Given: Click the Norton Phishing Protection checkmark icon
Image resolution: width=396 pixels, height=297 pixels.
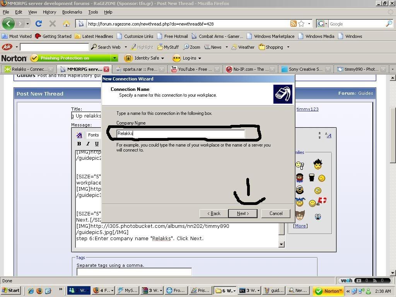Looking at the screenshot, I should (x=34, y=58).
